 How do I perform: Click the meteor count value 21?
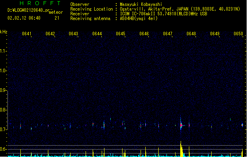click(57, 18)
